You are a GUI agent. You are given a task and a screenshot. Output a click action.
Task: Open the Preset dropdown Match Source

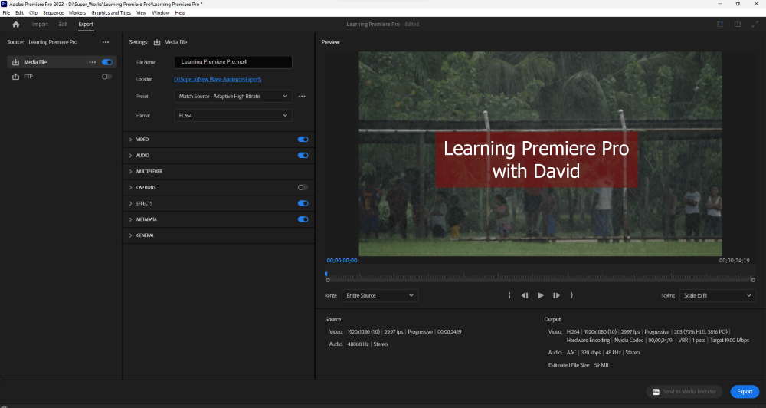pyautogui.click(x=233, y=97)
